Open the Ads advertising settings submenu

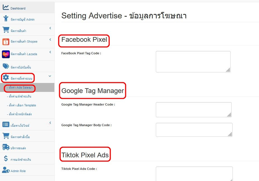pos(20,88)
